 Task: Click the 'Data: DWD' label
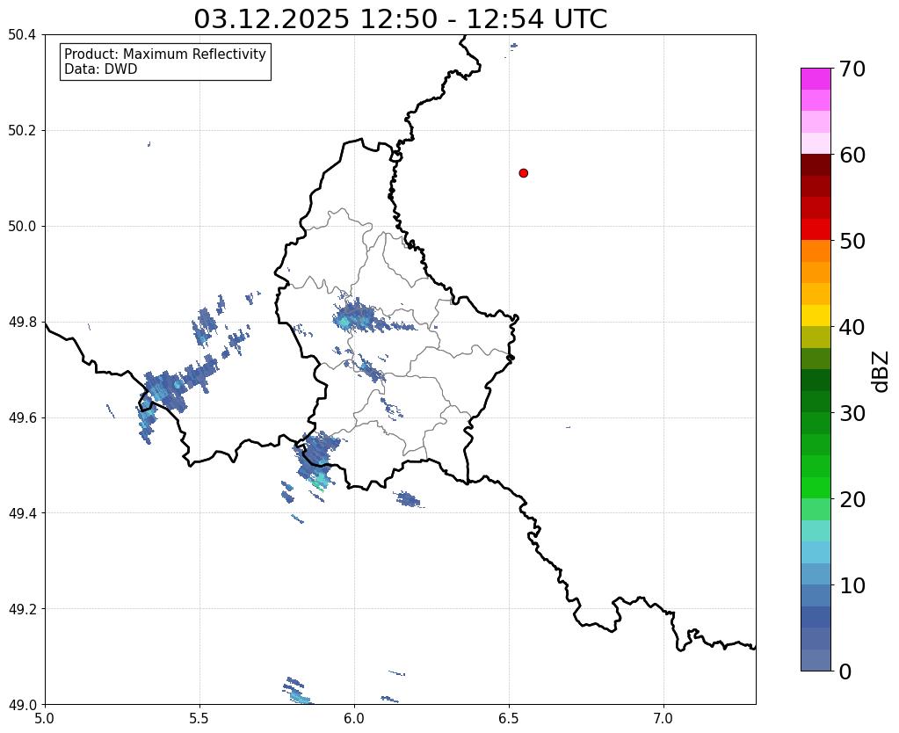101,69
